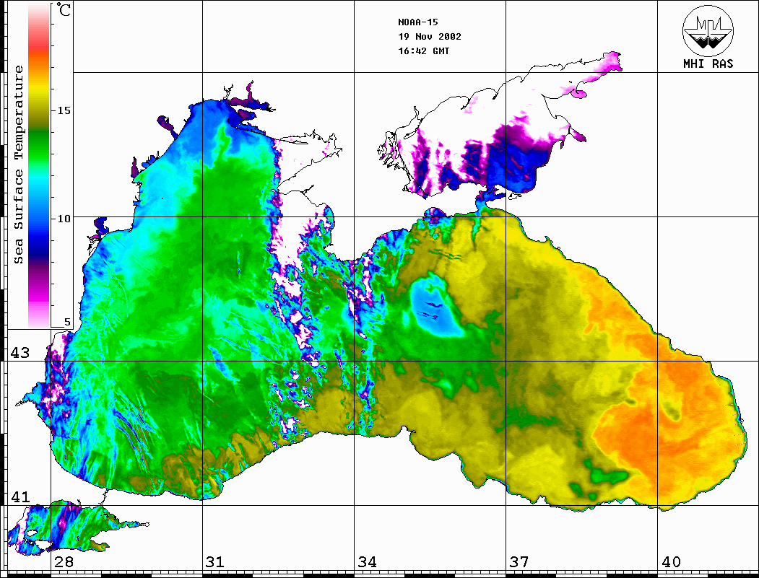Screen dimensions: 759x578
Task: Click the '10' value on temperature scale
Action: (64, 219)
